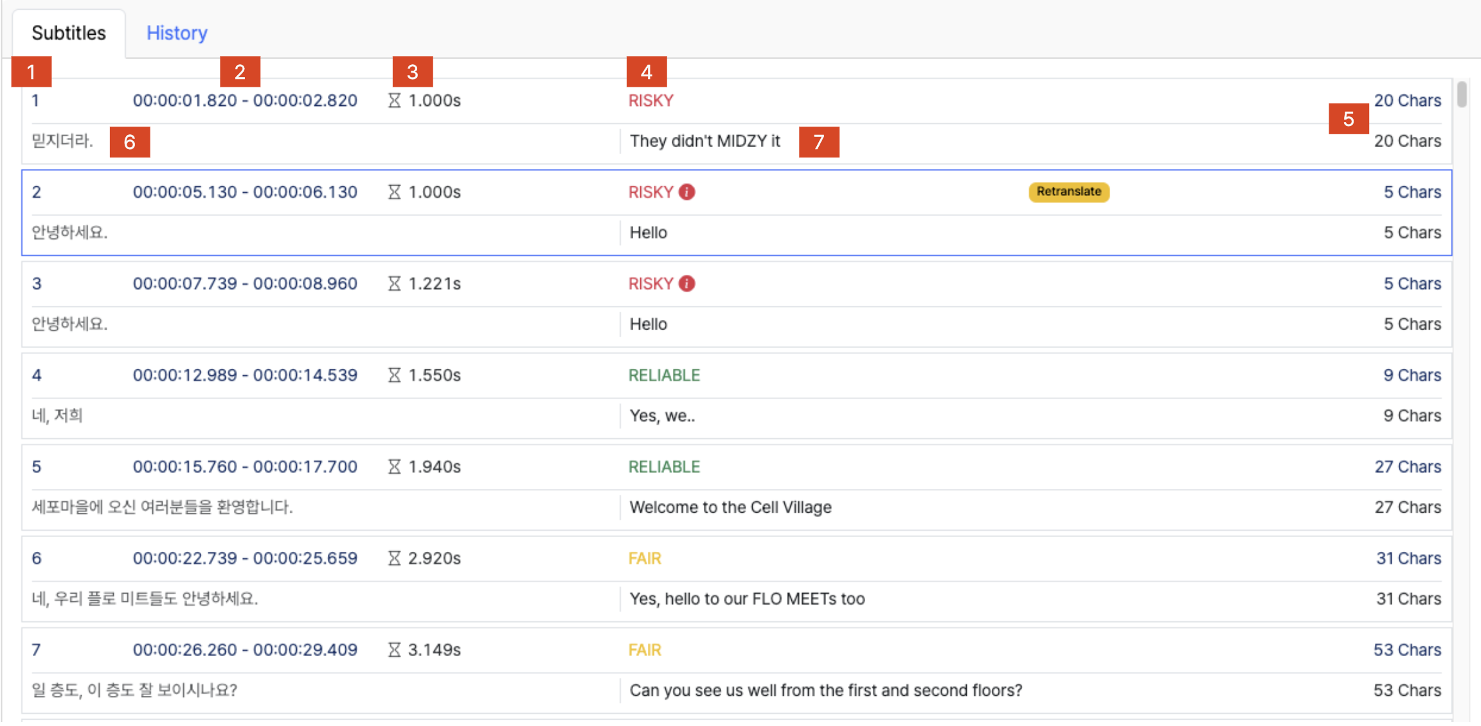The height and width of the screenshot is (726, 1481).
Task: Click the hourglass icon next to 1.940s
Action: [x=395, y=466]
